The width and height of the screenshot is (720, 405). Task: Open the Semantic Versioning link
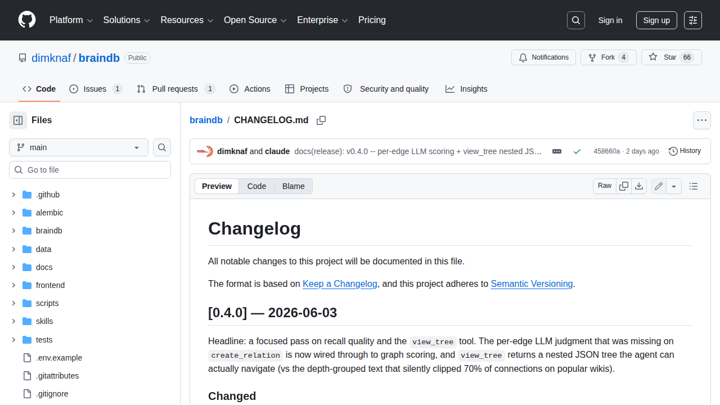tap(532, 284)
